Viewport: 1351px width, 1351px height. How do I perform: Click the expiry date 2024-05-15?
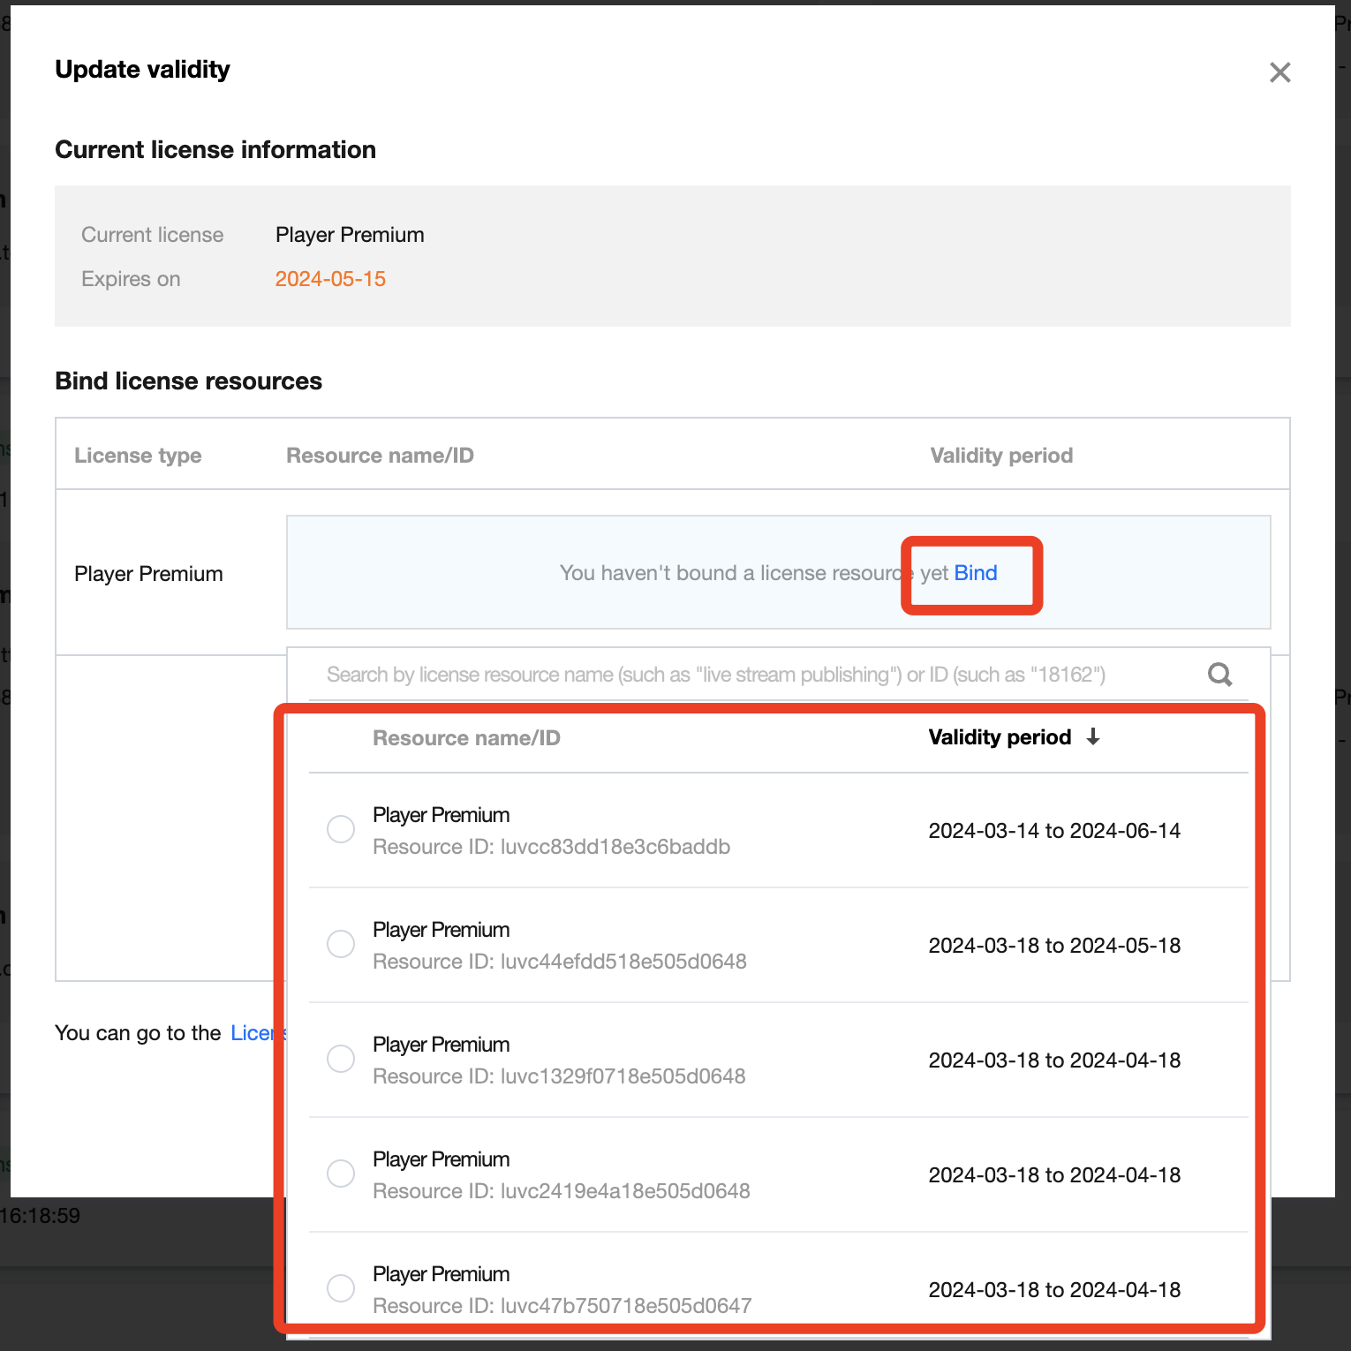coord(330,279)
